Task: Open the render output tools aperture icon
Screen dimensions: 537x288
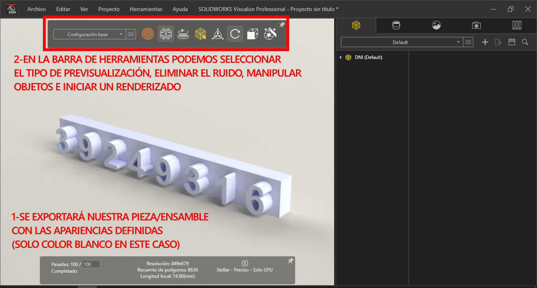Action: (270, 34)
